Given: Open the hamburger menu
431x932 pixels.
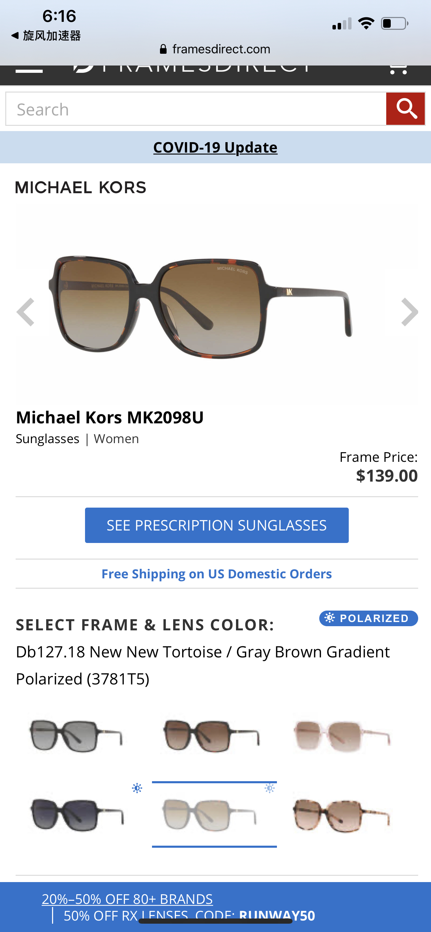Looking at the screenshot, I should 29,69.
